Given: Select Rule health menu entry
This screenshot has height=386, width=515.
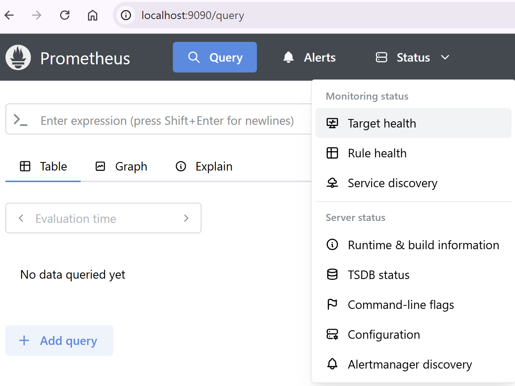Looking at the screenshot, I should pos(377,153).
